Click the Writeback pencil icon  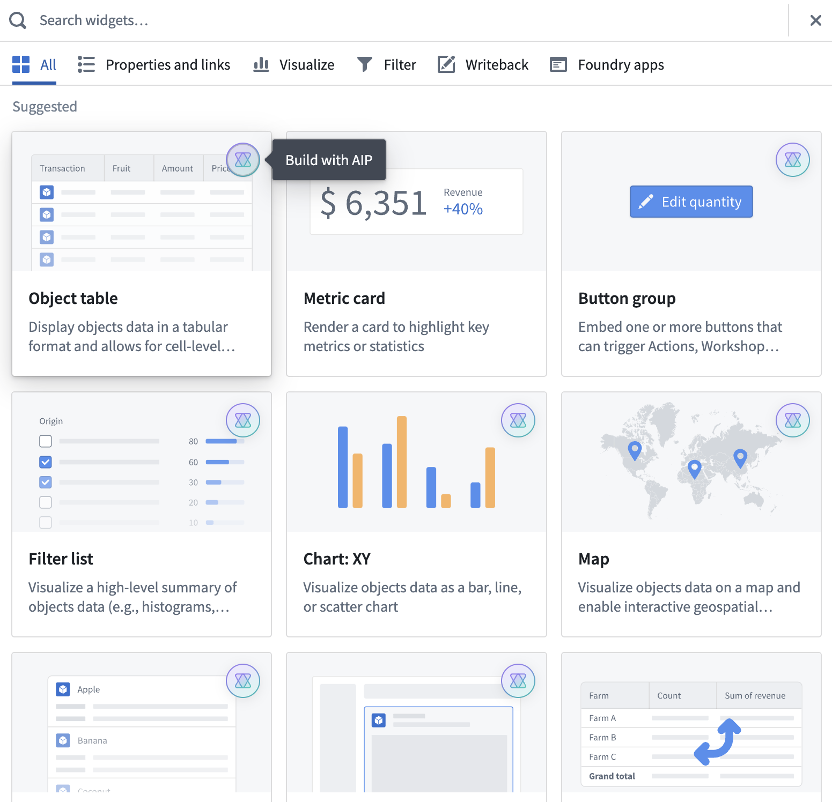(446, 64)
